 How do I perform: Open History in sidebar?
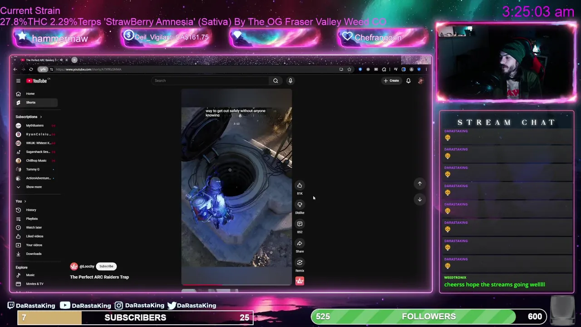click(x=35, y=210)
